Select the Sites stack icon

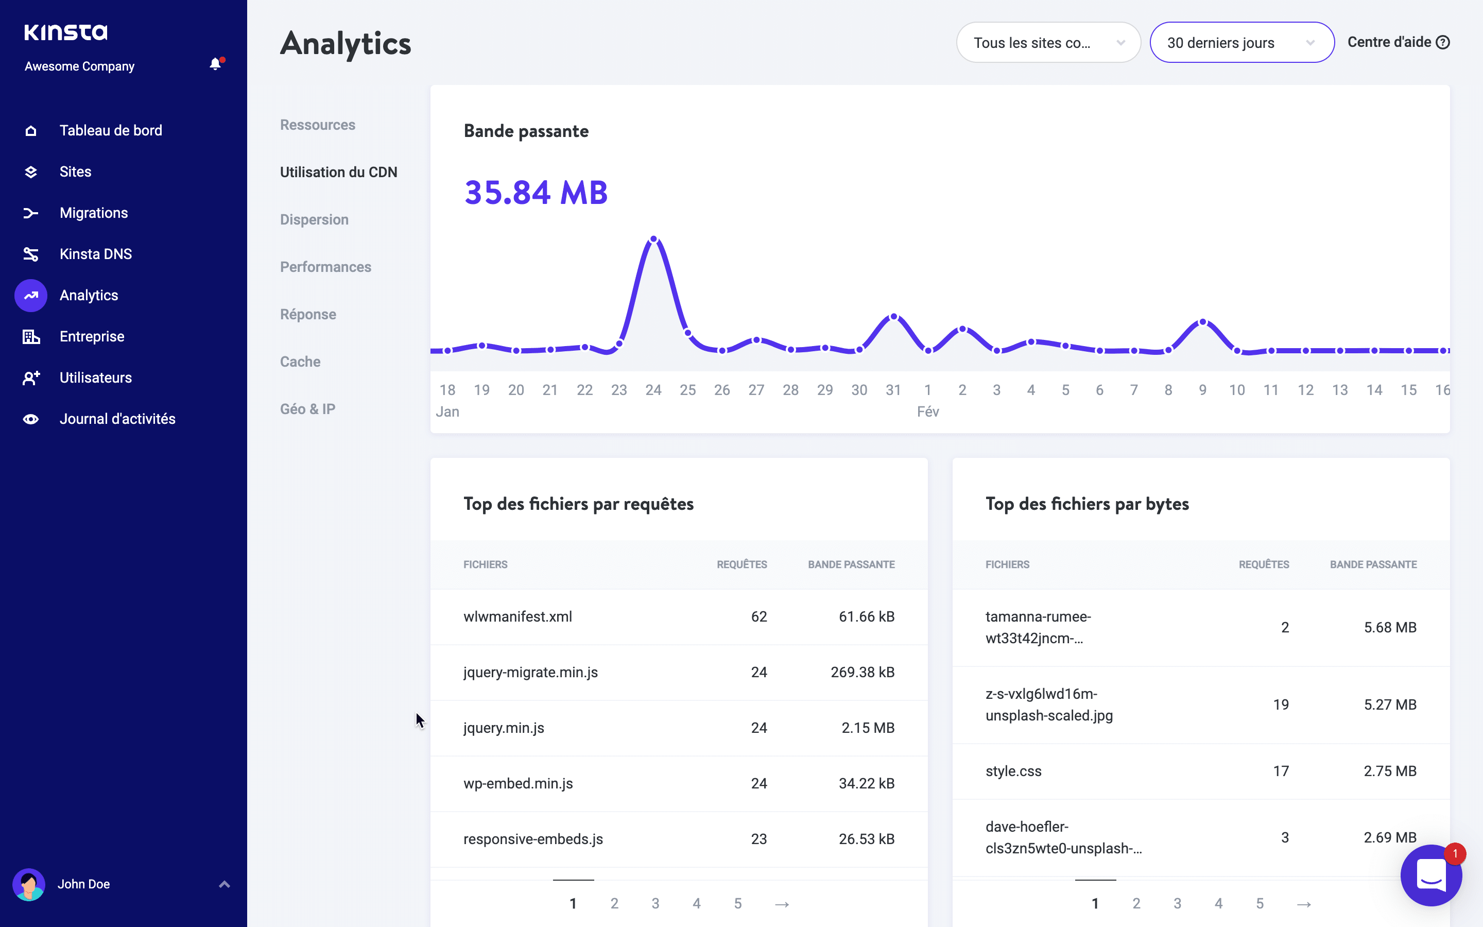tap(31, 171)
